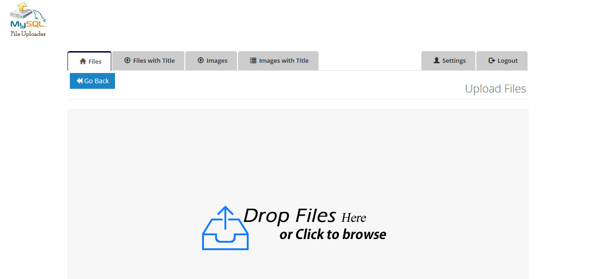Viewport: 596px width, 279px height.
Task: Click the list icon on Images with Title tab
Action: tap(253, 60)
